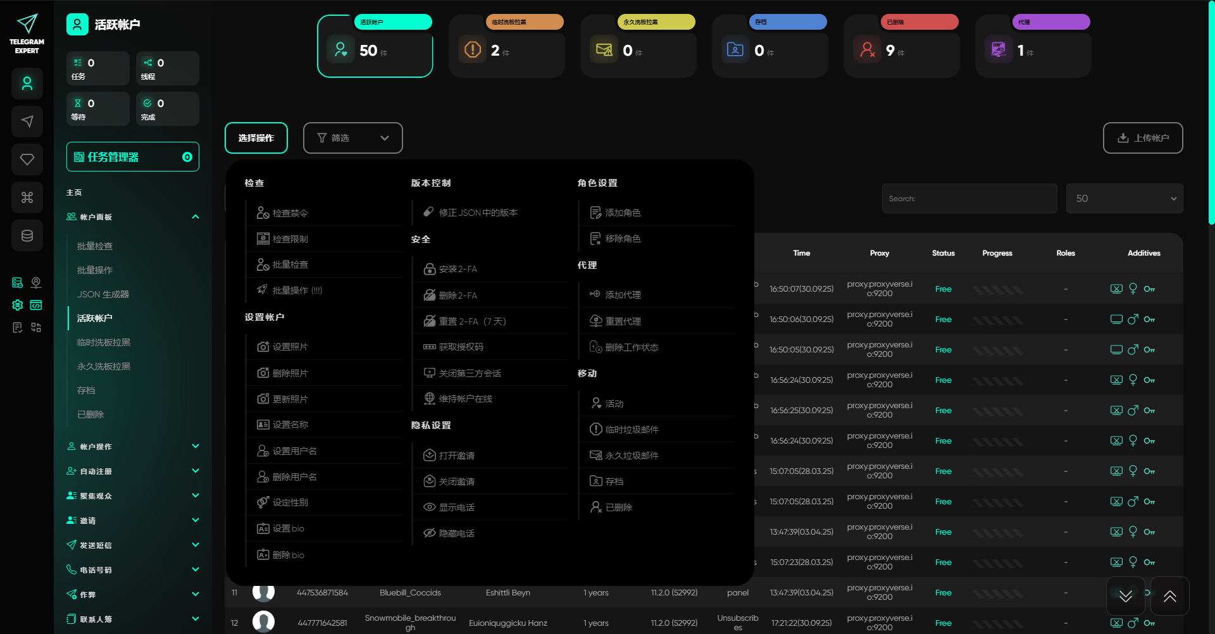Collapse the 帐户面板 section
The height and width of the screenshot is (634, 1215).
tap(195, 217)
